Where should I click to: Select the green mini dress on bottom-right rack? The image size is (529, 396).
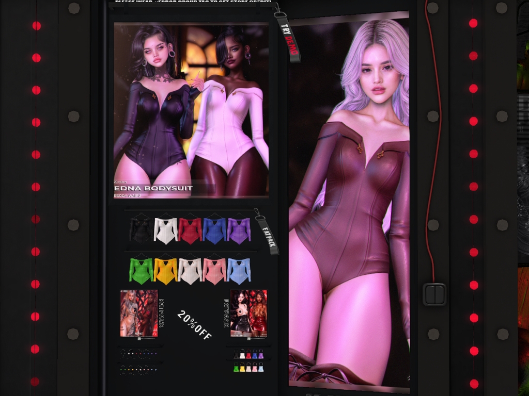pyautogui.click(x=236, y=369)
